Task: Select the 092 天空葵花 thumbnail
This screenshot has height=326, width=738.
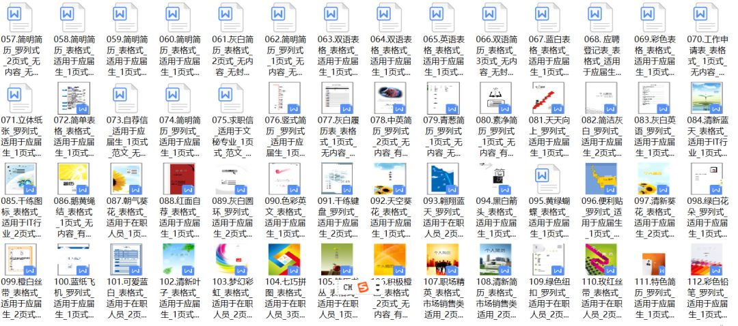Action: coord(390,179)
